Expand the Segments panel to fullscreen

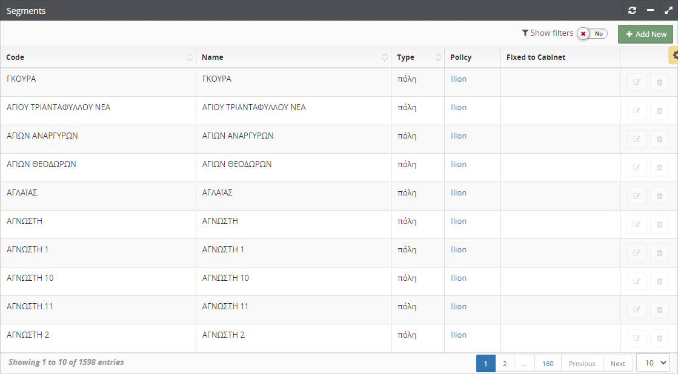click(668, 10)
